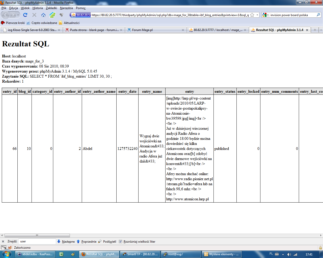Click the green stacked-pages toolbar icon

tap(52, 15)
